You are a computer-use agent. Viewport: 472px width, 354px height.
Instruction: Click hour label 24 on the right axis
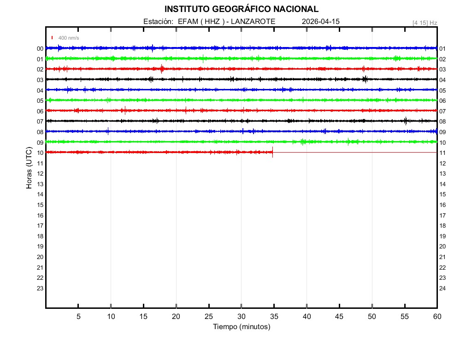(442, 289)
